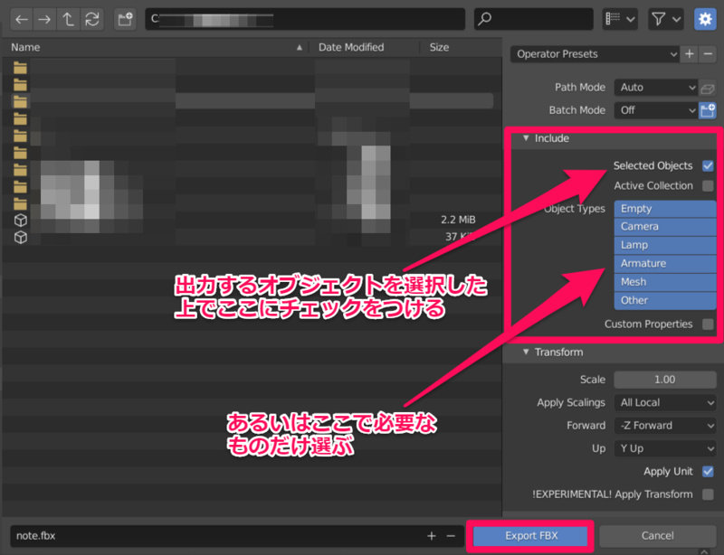
Task: Toggle Other object type
Action: pos(665,300)
